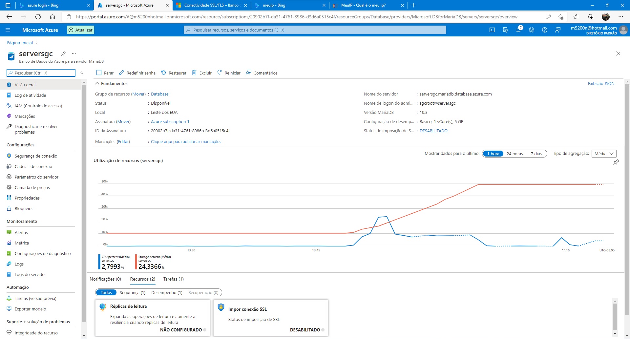Pin the resource utilization chart

point(616,162)
